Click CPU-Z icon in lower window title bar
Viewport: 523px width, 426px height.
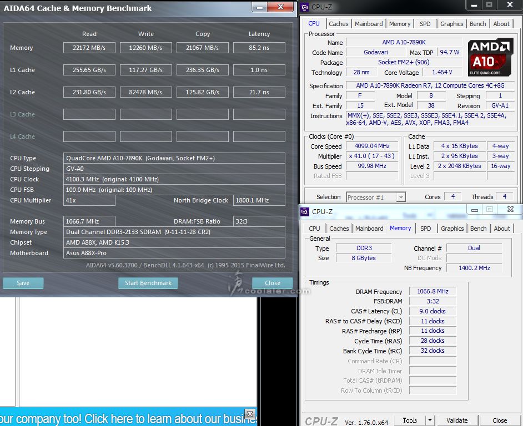pos(306,211)
